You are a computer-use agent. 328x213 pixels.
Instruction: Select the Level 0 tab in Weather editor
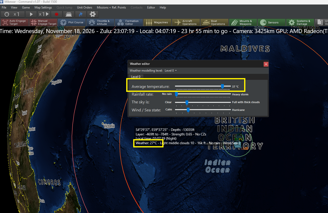click(136, 77)
